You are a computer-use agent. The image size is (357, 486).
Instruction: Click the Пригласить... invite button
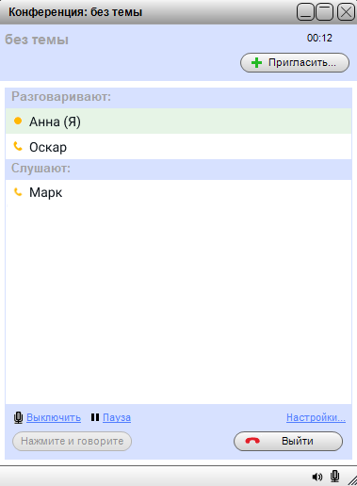pyautogui.click(x=295, y=63)
